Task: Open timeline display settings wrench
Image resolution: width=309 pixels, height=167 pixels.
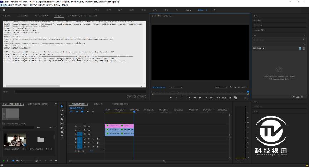Action: coord(93,112)
